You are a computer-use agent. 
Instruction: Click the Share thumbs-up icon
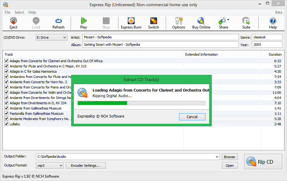[222, 21]
